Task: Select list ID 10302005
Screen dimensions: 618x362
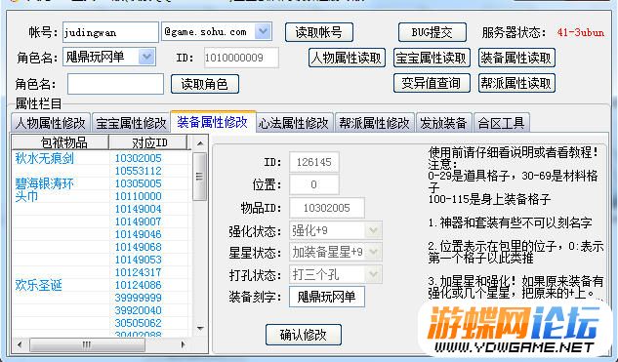Action: [138, 158]
